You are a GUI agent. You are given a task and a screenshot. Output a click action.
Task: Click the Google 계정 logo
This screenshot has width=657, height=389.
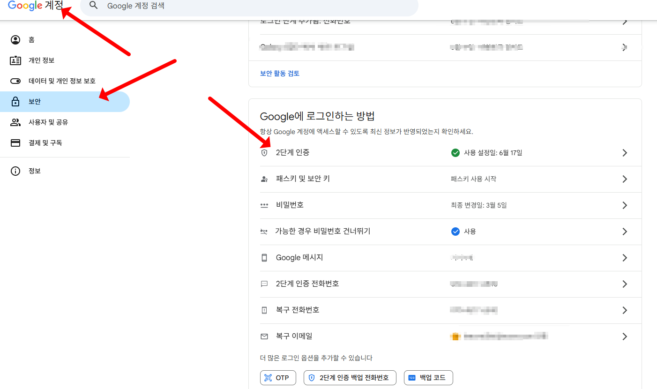36,6
